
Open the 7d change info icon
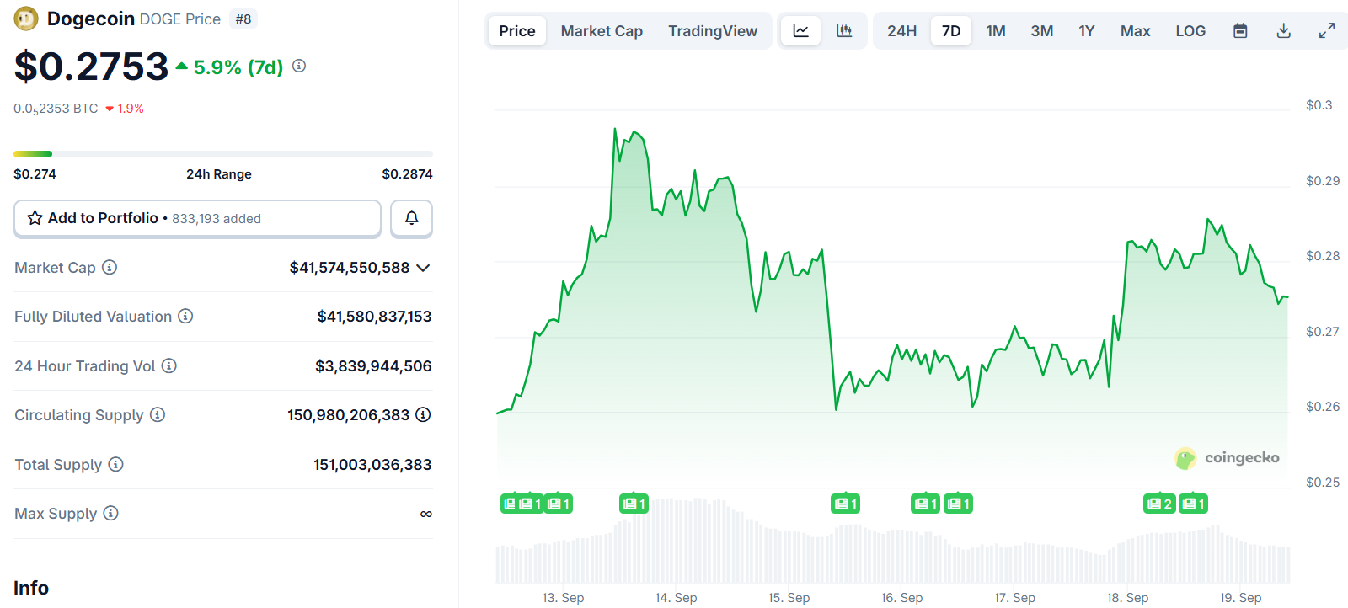[x=299, y=66]
